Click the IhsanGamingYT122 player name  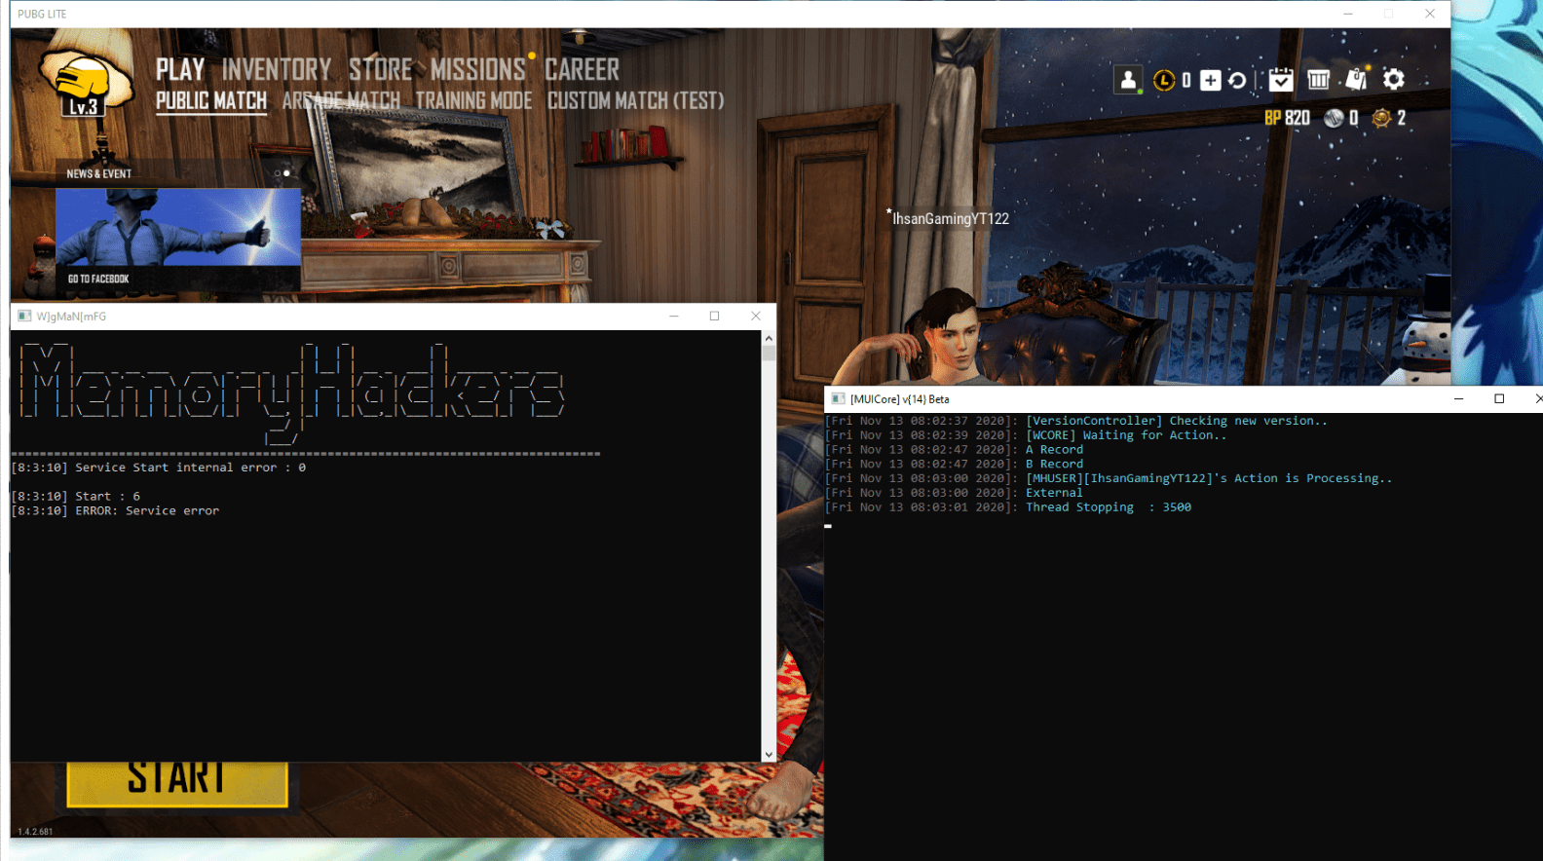pyautogui.click(x=951, y=219)
